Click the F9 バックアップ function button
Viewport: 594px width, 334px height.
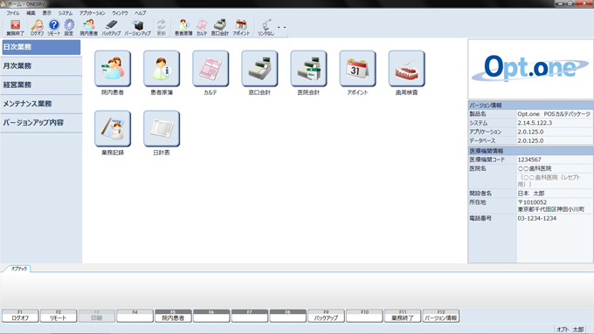click(326, 316)
